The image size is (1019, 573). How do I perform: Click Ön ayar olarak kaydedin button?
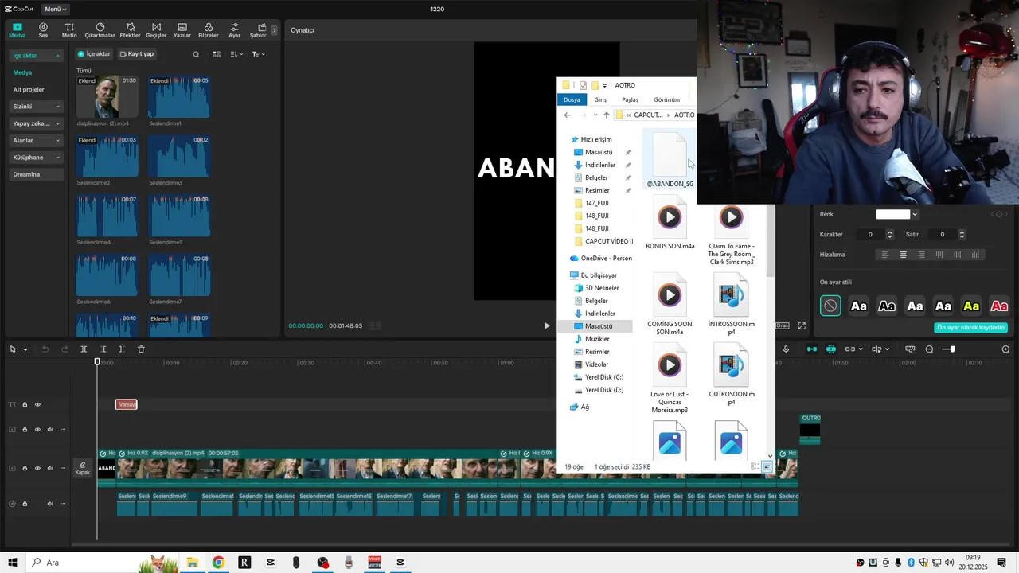970,327
